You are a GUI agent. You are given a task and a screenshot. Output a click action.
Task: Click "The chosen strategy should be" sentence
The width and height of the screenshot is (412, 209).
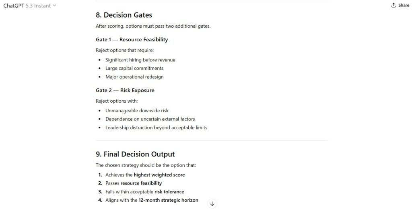tap(146, 165)
